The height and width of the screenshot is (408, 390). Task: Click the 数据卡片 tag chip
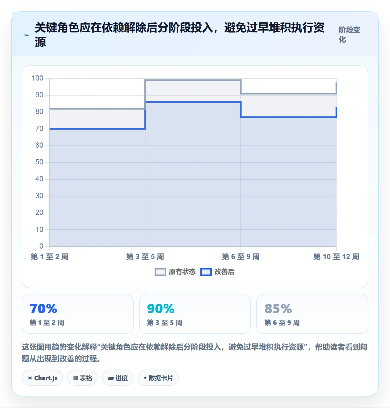tap(158, 378)
